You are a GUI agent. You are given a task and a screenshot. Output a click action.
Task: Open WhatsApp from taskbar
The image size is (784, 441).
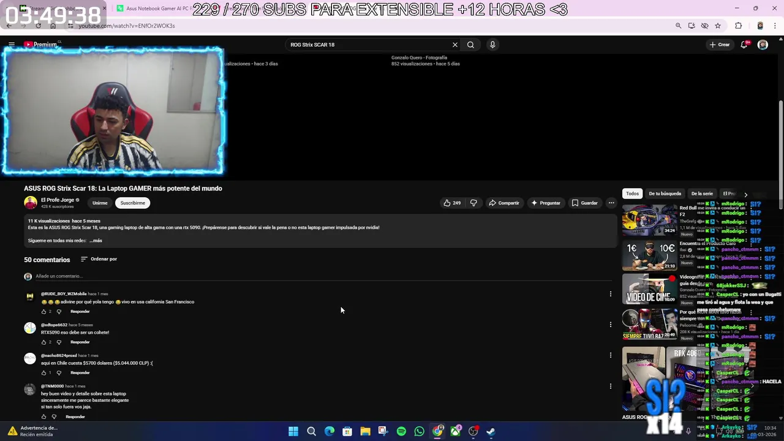click(x=419, y=432)
